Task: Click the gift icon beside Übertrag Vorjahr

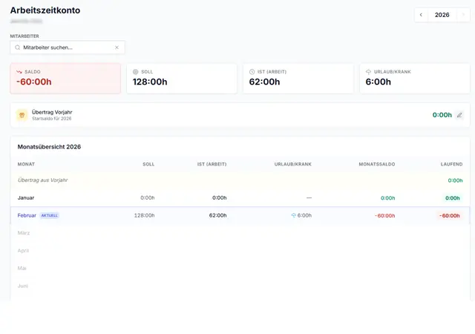Action: tap(22, 115)
